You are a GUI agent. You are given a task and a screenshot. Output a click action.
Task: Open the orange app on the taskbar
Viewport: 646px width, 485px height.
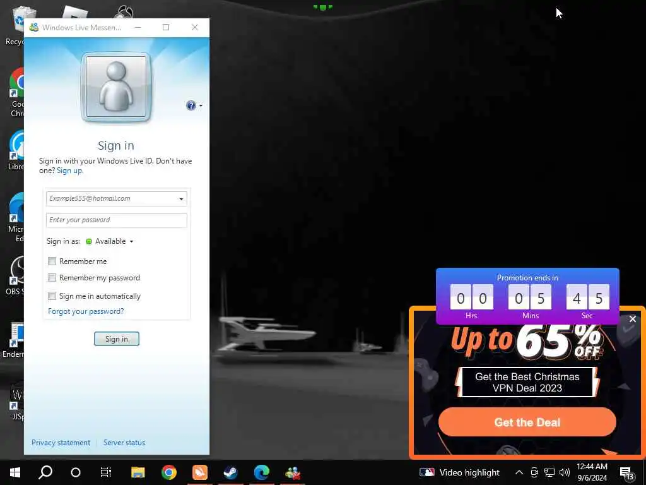pos(200,472)
